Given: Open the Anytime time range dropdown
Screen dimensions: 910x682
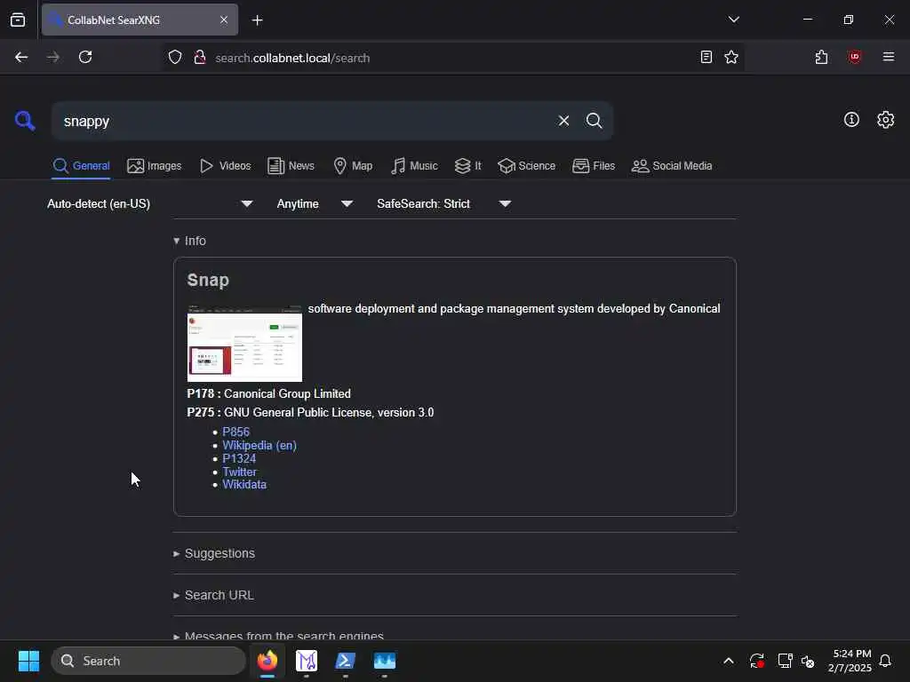Looking at the screenshot, I should [x=315, y=203].
